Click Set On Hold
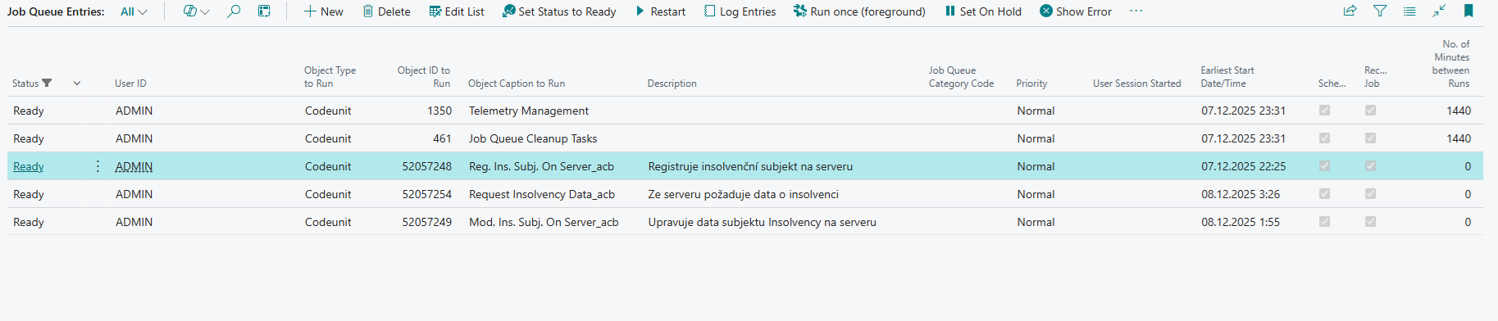The image size is (1498, 321). (983, 11)
